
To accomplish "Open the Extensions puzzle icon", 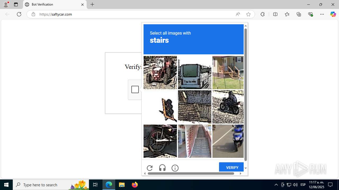I will point(262,14).
